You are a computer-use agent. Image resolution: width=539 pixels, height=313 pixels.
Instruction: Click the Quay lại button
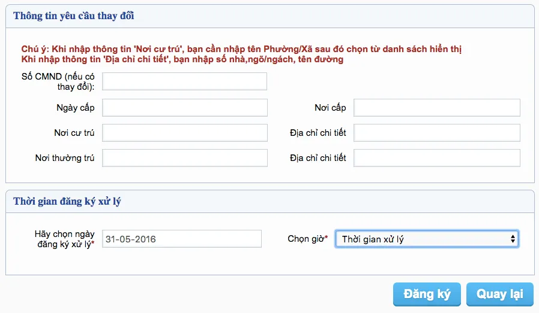pos(499,294)
